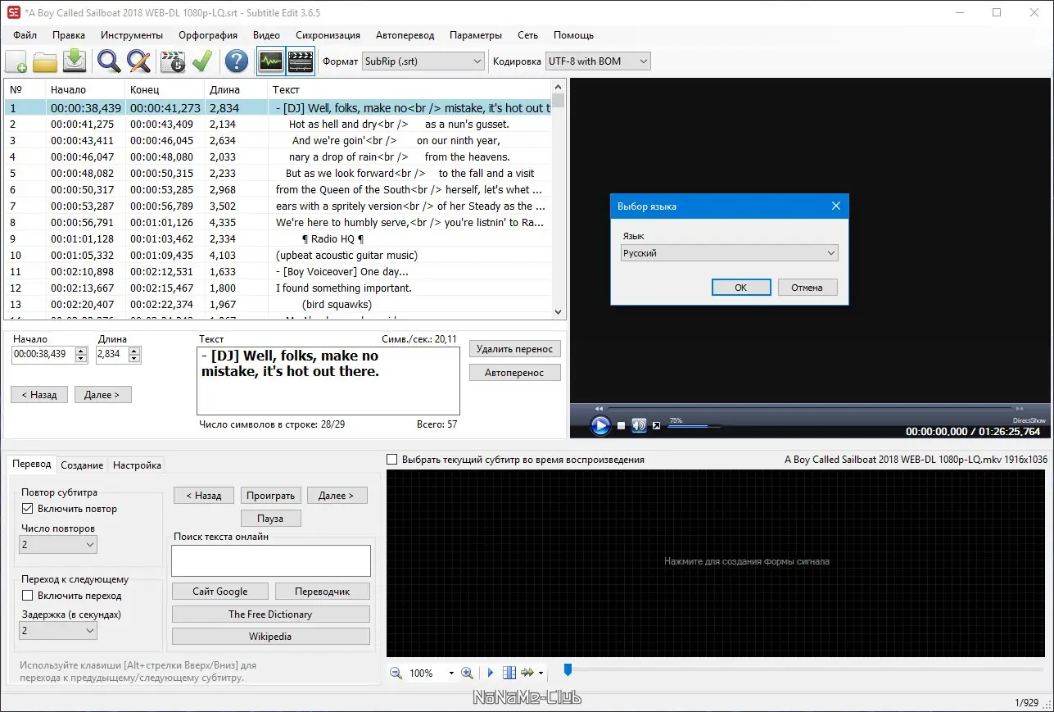1054x712 pixels.
Task: Toggle the waveform panel toolbar icon
Action: (270, 61)
